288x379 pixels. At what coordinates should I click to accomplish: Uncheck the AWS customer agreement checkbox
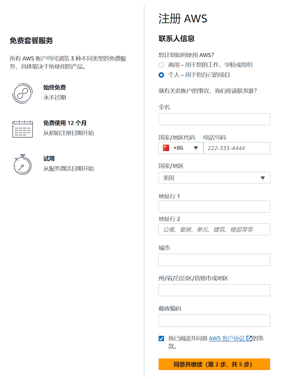tap(161, 338)
